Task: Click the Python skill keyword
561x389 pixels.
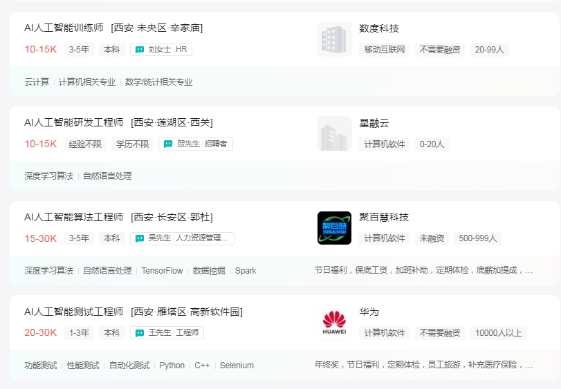Action: (x=172, y=366)
